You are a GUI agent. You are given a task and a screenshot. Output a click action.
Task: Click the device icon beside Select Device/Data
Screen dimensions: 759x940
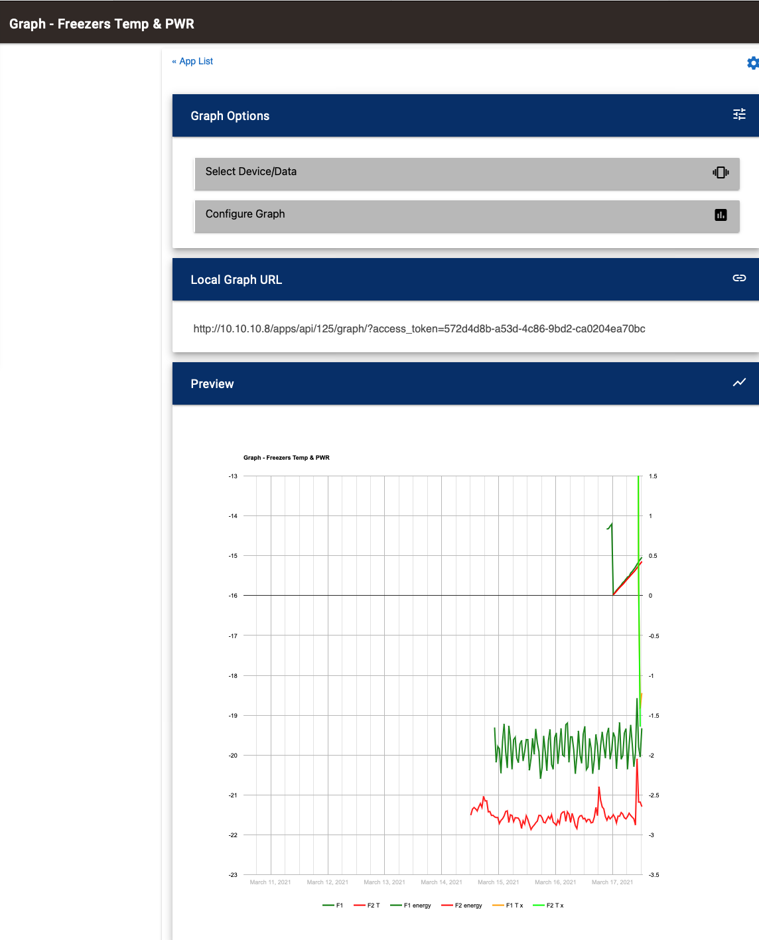pos(721,172)
